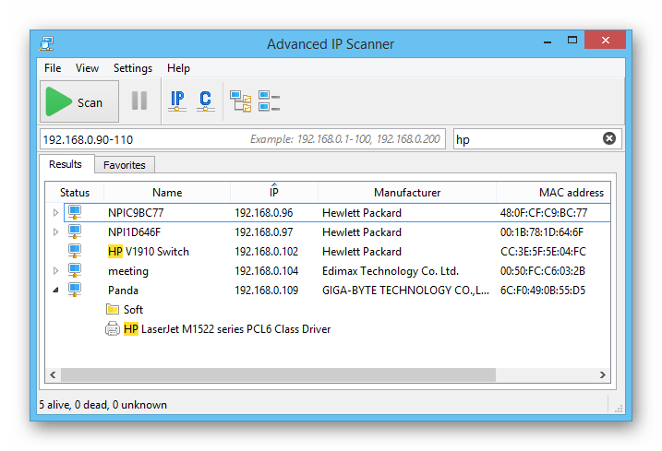Click MAC address 6C:F0:49:0B:55:D5
Viewport: 662px width, 451px height.
pyautogui.click(x=543, y=291)
